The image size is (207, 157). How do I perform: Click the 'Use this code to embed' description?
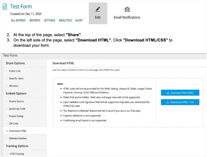click(x=86, y=70)
